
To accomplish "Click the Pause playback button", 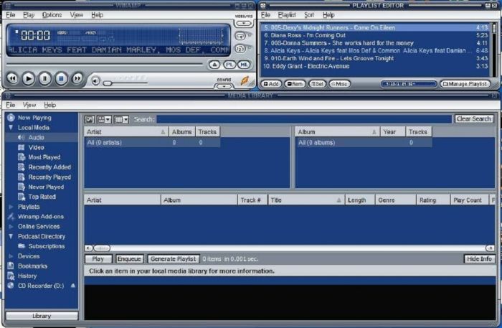I will click(x=44, y=79).
